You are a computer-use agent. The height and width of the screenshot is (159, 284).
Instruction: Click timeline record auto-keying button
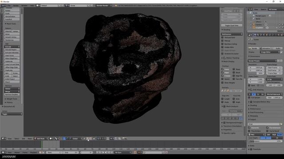(135, 152)
